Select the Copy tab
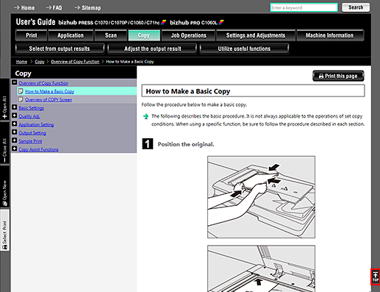Screen dimensions: 380x292 pyautogui.click(x=144, y=35)
